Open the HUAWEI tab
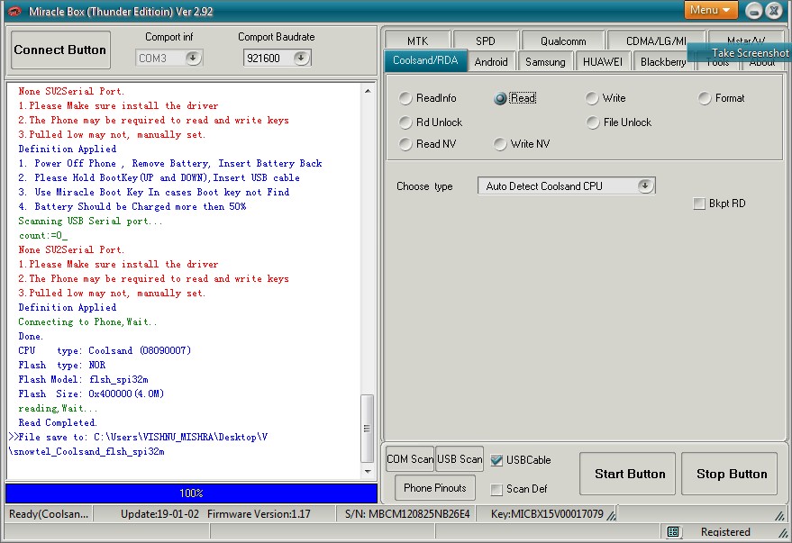Image resolution: width=792 pixels, height=543 pixels. (603, 61)
